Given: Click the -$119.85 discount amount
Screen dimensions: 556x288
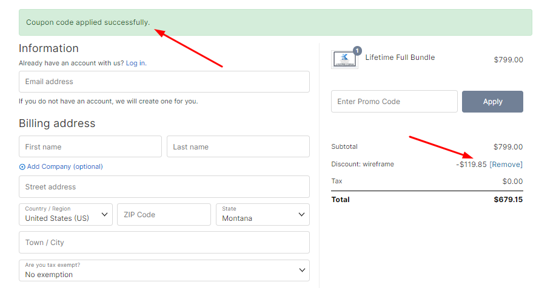Looking at the screenshot, I should coord(471,165).
